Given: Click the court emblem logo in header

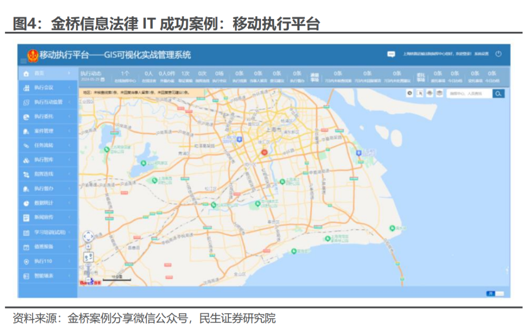Looking at the screenshot, I should [33, 56].
